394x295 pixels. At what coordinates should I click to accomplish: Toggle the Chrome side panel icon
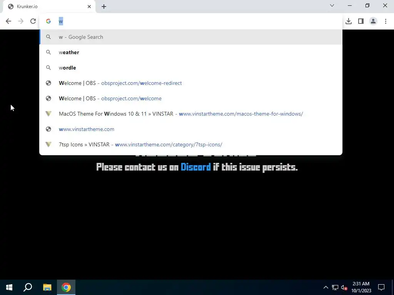(x=361, y=21)
